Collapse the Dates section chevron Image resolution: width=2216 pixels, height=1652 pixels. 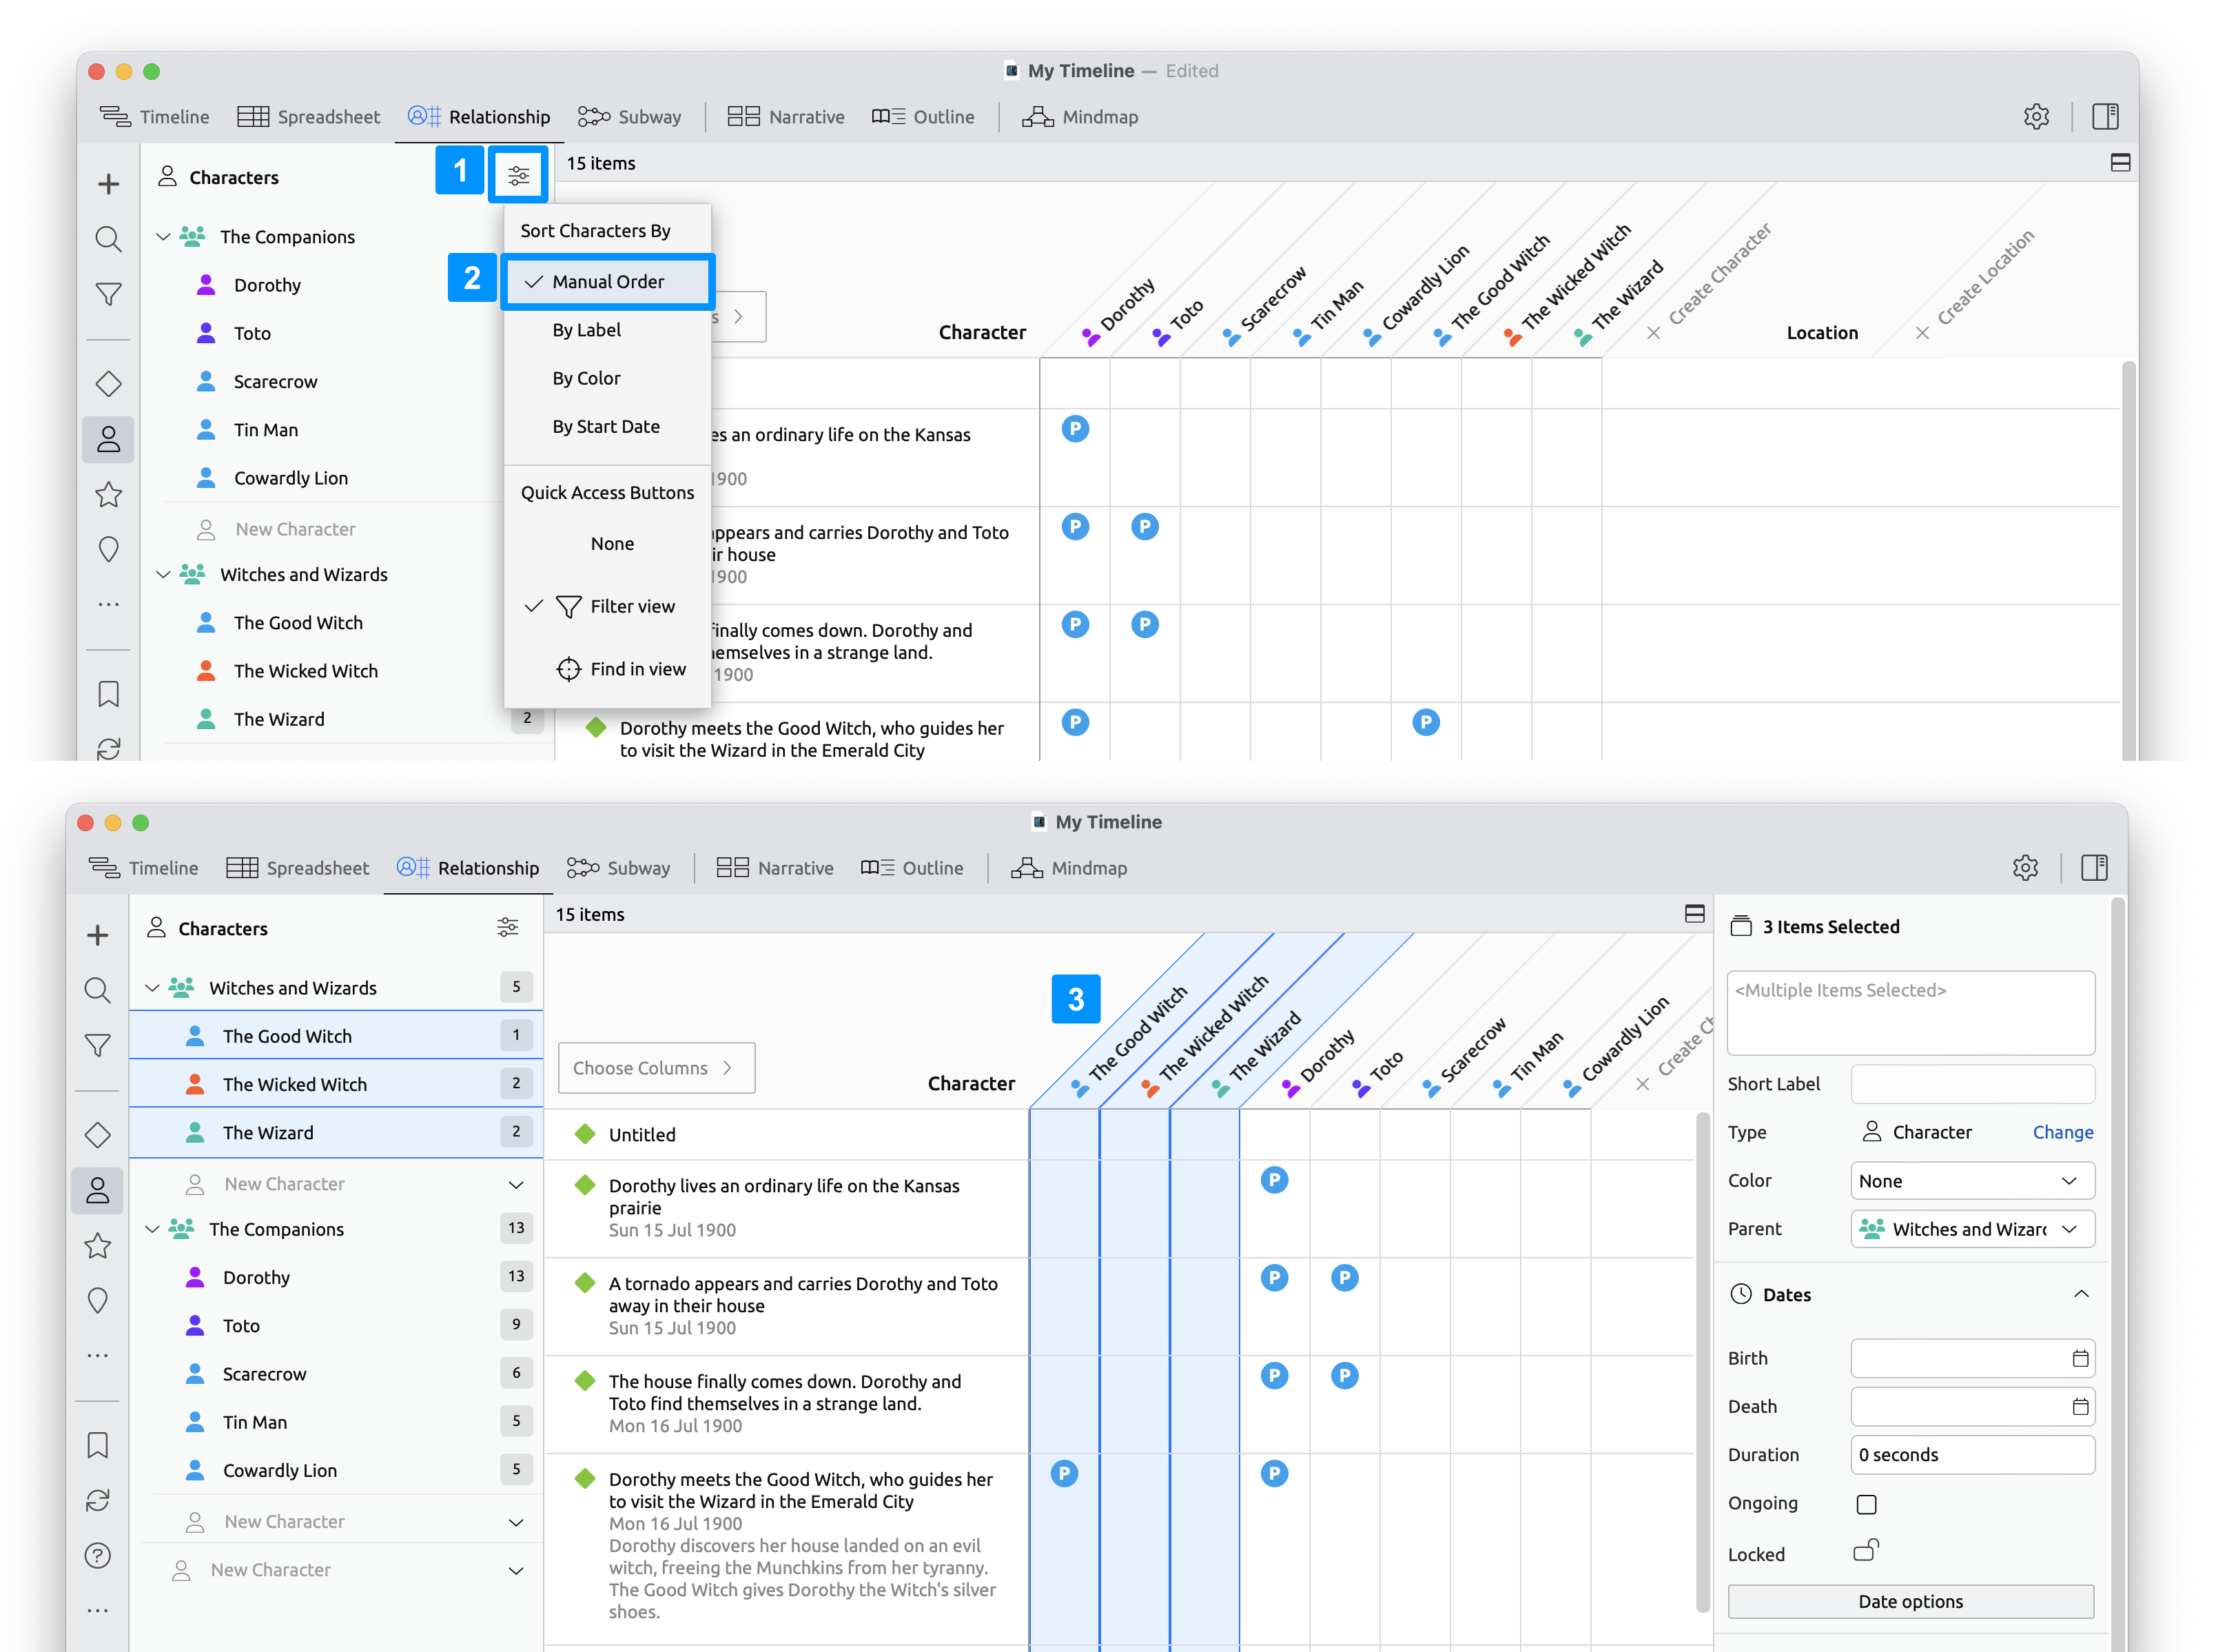[x=2081, y=1294]
